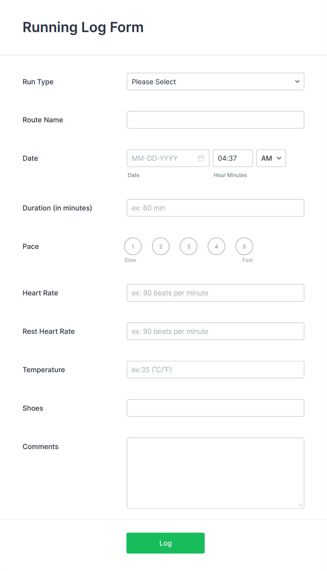This screenshot has height=571, width=327.
Task: Click inside the Route Name field
Action: pos(216,120)
